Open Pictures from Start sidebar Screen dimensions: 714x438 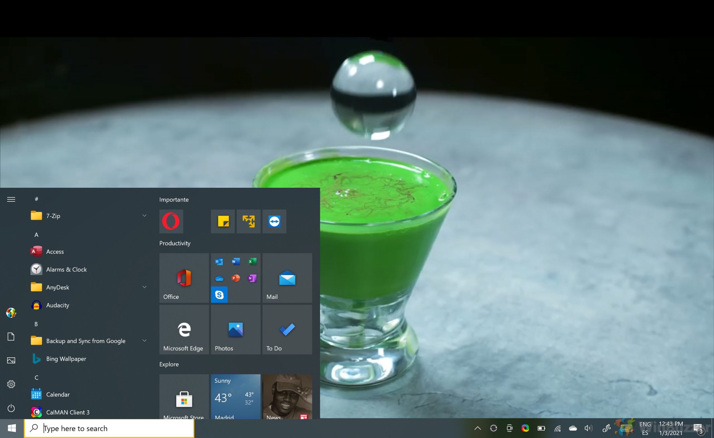click(11, 360)
